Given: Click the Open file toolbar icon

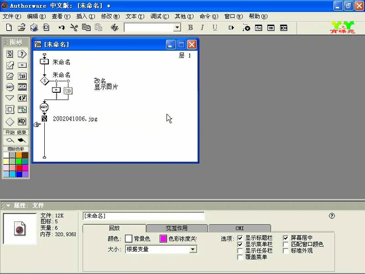Looking at the screenshot, I should [21, 27].
